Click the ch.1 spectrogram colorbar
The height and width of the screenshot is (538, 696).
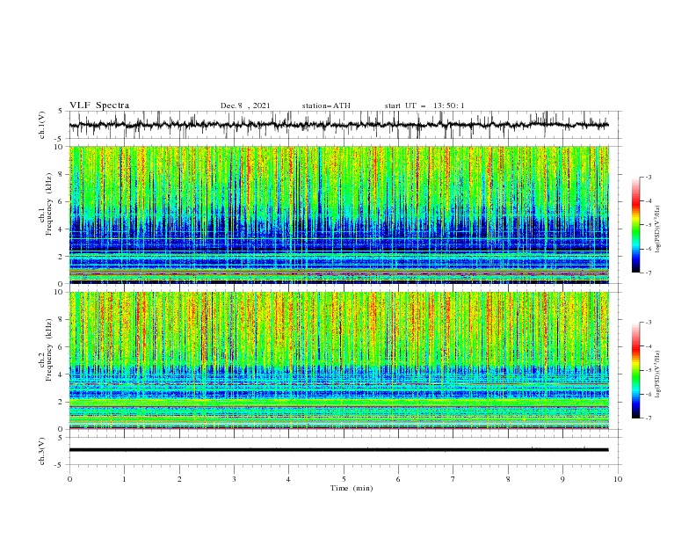[x=635, y=225]
